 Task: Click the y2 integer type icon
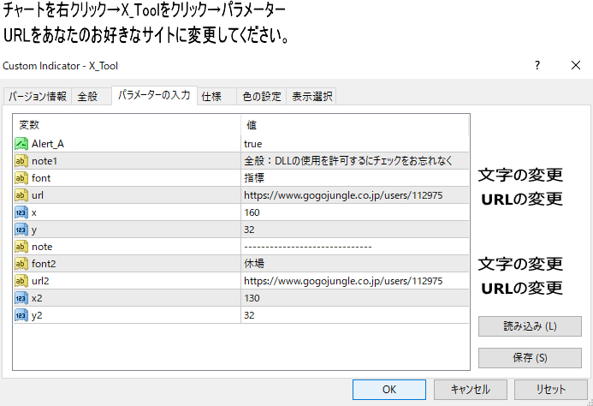pos(22,315)
